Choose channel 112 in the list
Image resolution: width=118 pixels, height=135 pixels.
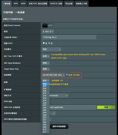pyautogui.click(x=46, y=93)
